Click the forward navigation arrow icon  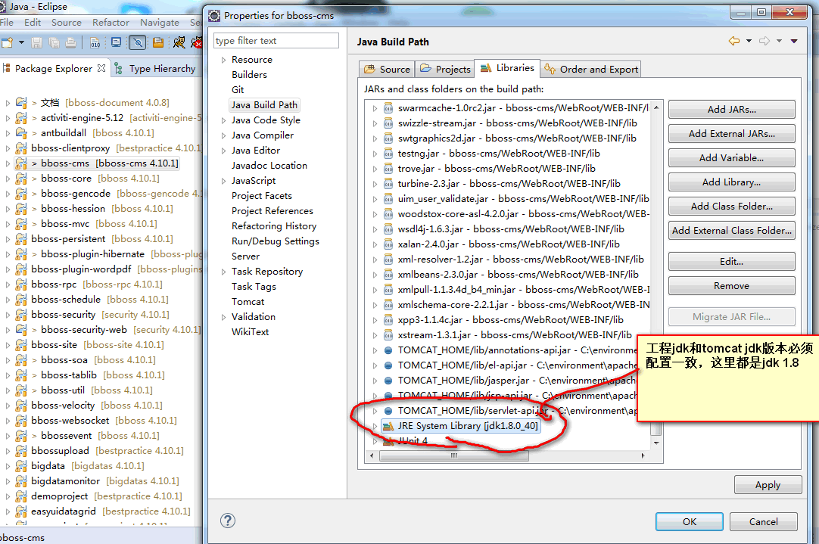(765, 41)
